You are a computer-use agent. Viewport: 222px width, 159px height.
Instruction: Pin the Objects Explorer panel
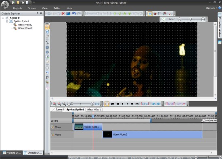click(x=38, y=13)
